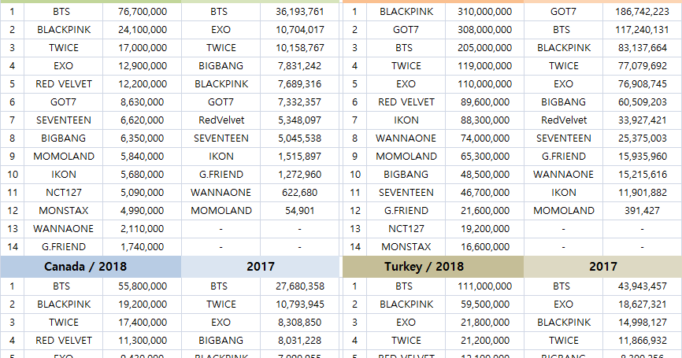Click the 310,000,000 value

[x=485, y=12]
